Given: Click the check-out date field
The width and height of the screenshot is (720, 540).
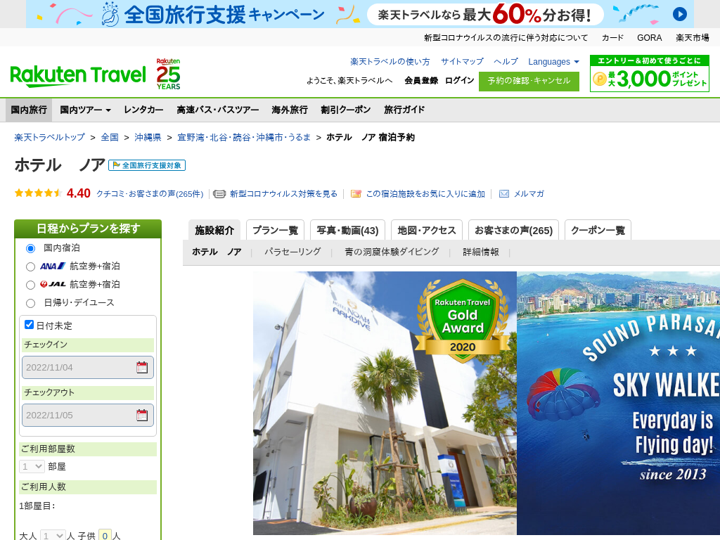Looking at the screenshot, I should click(x=88, y=415).
